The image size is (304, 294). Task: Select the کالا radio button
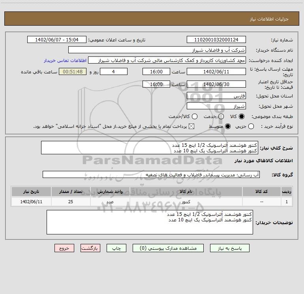242,116
